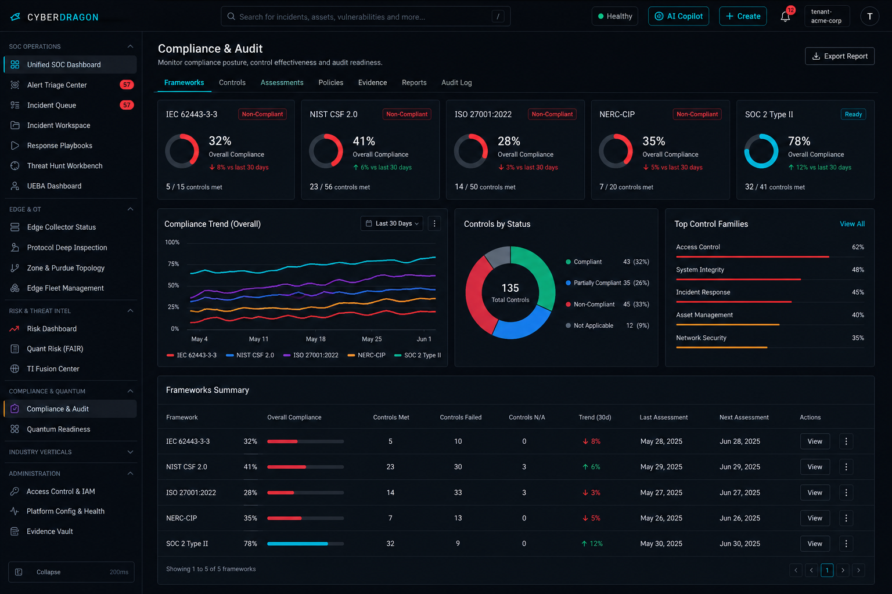Image resolution: width=892 pixels, height=594 pixels.
Task: Click the Evidence Vault icon
Action: click(x=15, y=531)
